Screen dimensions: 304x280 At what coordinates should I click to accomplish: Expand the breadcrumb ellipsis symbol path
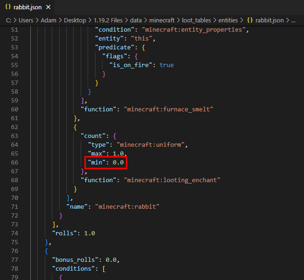293,20
